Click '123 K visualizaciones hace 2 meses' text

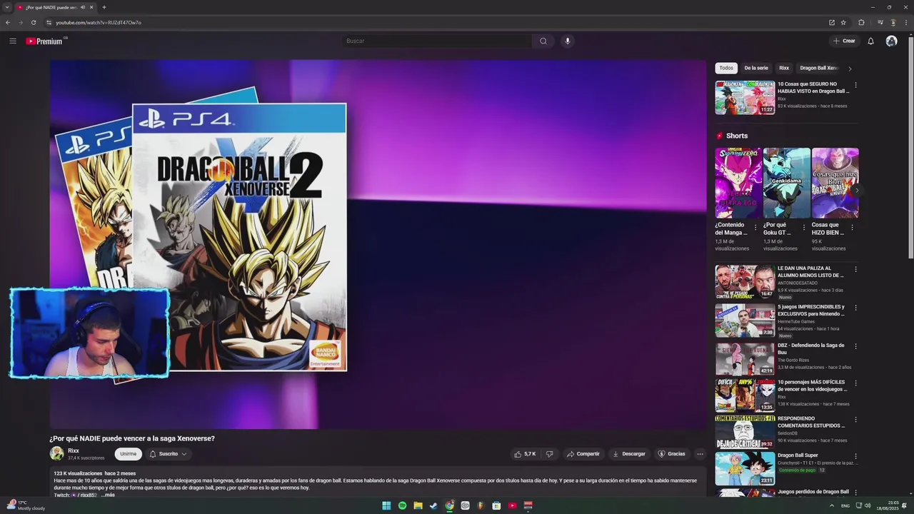[94, 473]
